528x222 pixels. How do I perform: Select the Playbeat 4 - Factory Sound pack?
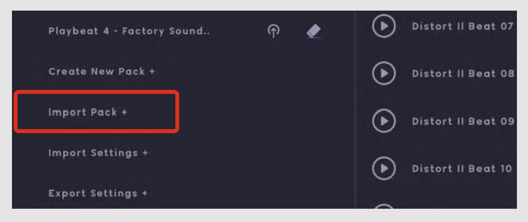(129, 31)
